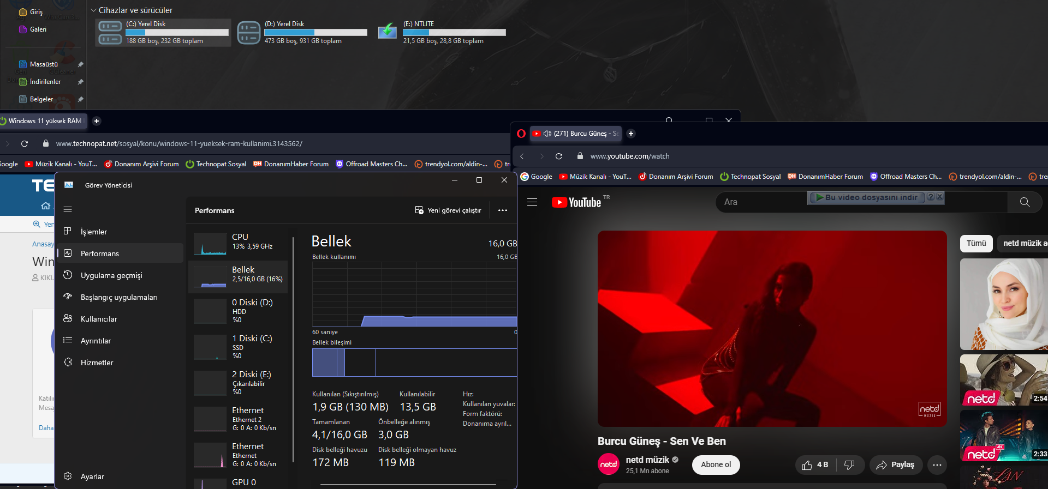The image size is (1048, 489).
Task: Unpin Belgeler using its pin icon
Action: point(80,99)
